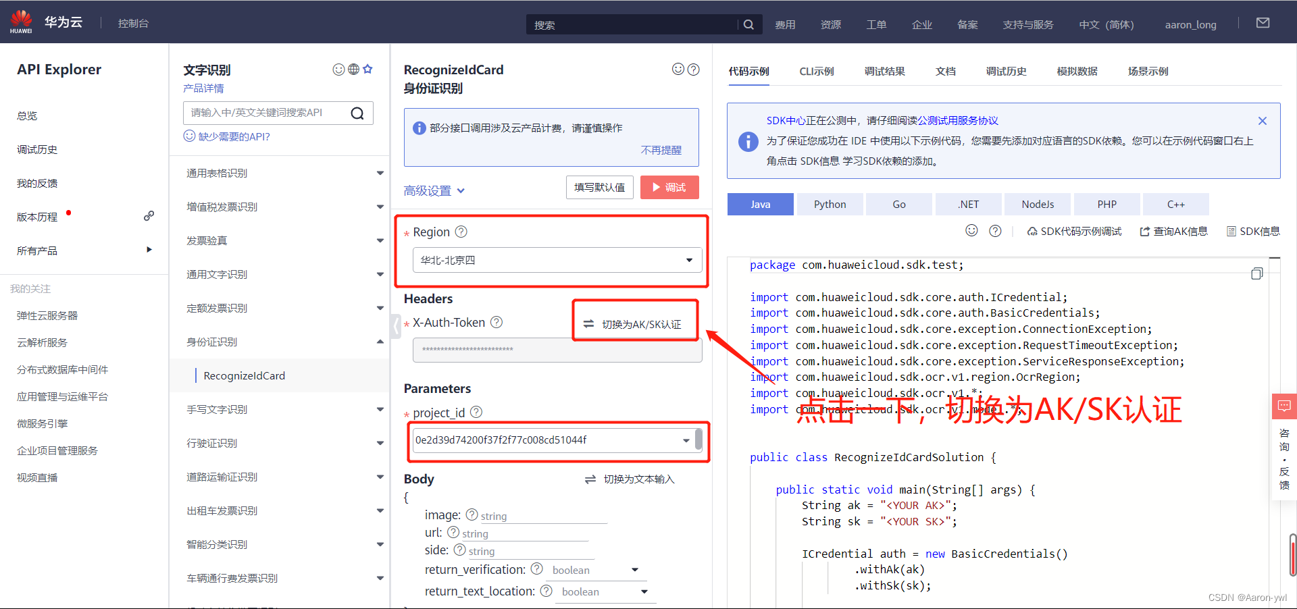The height and width of the screenshot is (609, 1297).
Task: Favorite 文字识别 with the star icon
Action: coord(367,69)
